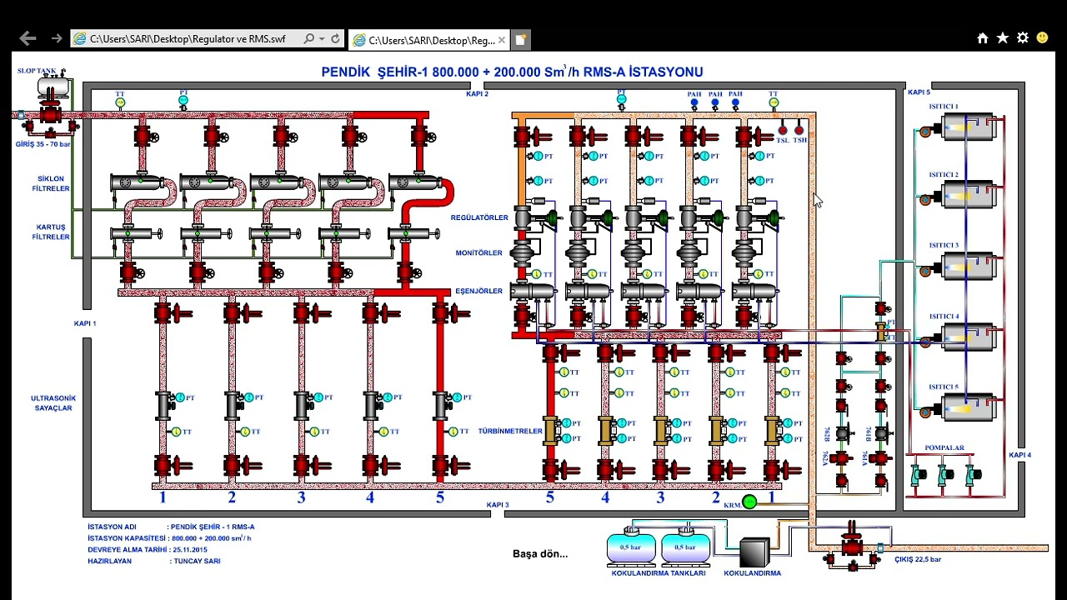Refresh the page with the reload icon
Screen dimensions: 1067x600
tap(335, 39)
